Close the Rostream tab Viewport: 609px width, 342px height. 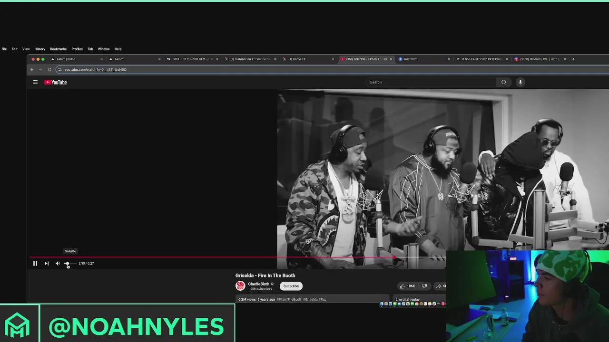pos(449,59)
